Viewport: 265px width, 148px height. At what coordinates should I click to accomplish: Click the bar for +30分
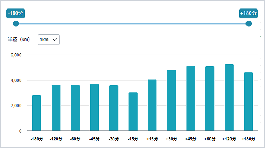[x=172, y=100]
